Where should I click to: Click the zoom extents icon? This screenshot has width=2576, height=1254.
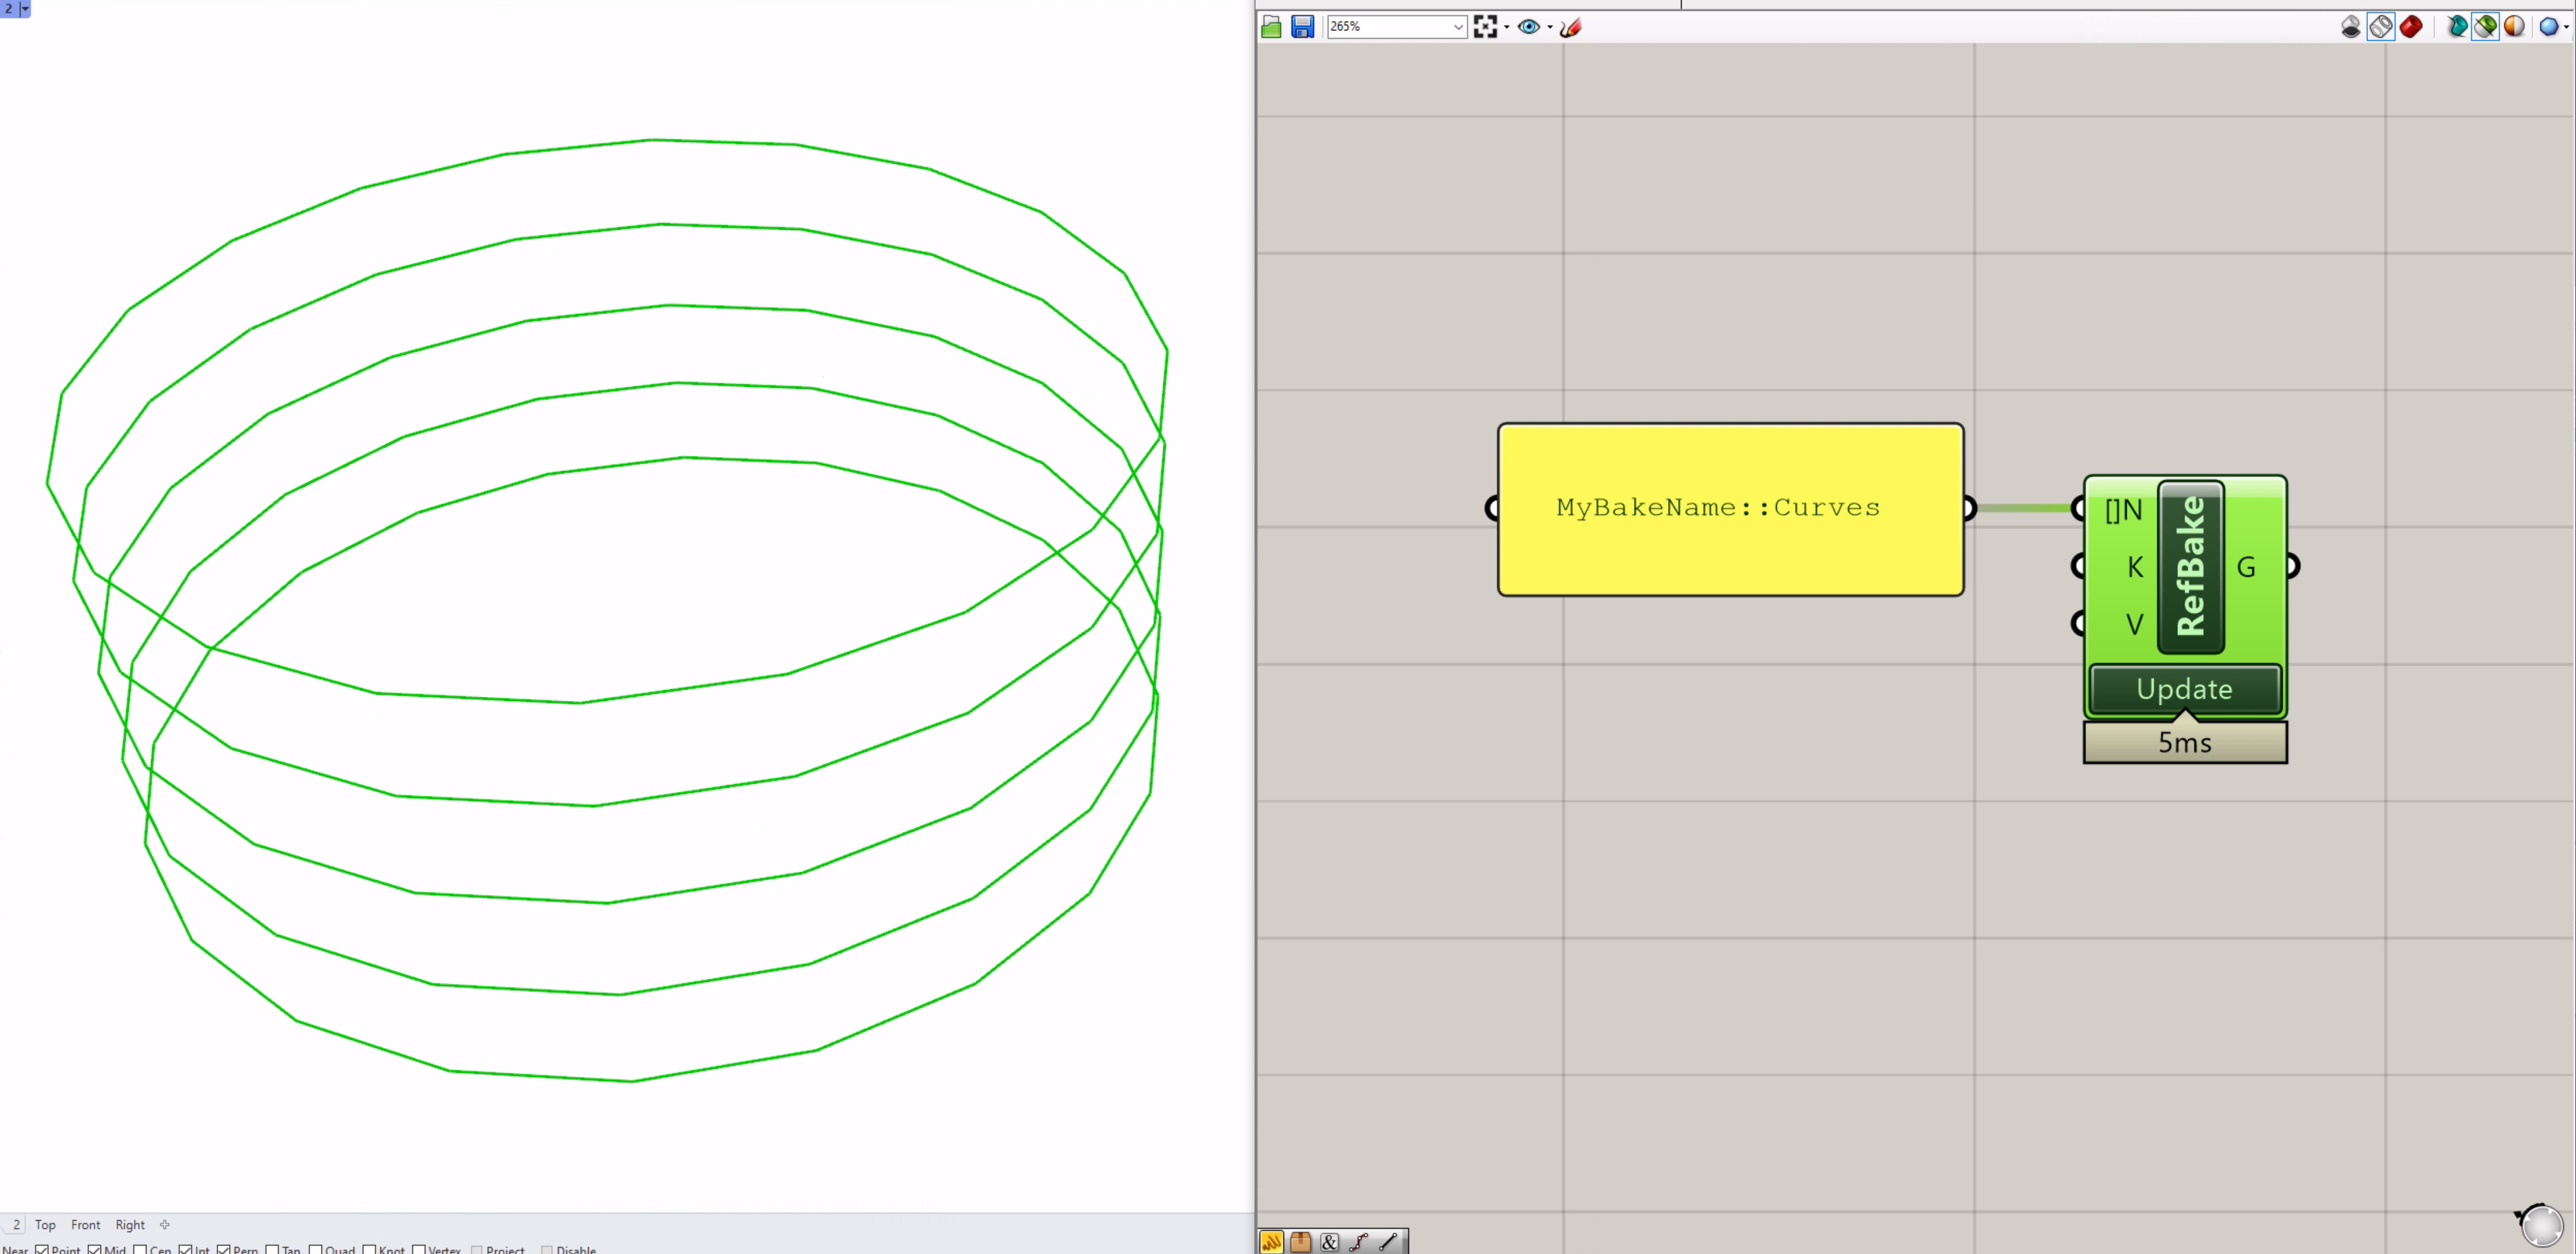click(1485, 27)
